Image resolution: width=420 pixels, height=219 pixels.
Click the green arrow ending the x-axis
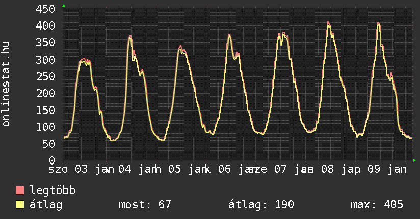point(414,160)
